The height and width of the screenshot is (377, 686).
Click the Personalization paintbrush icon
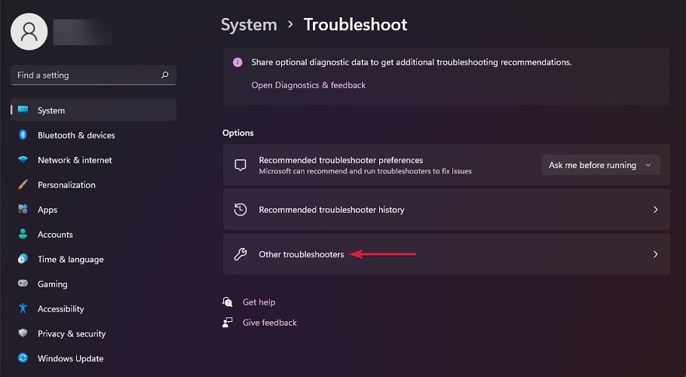pos(23,185)
